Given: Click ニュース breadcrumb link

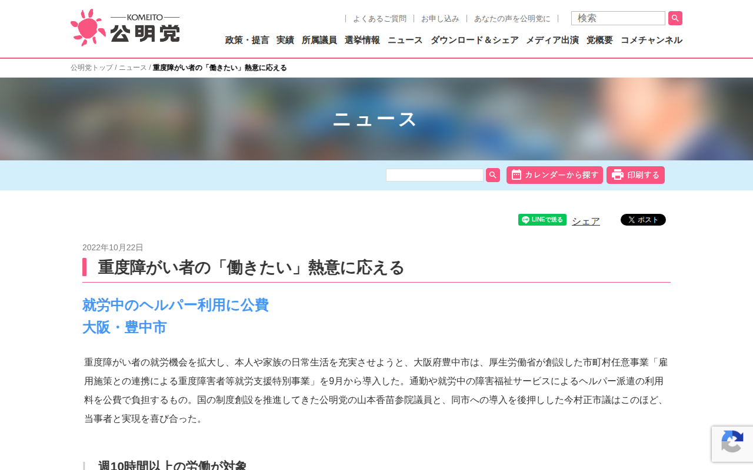Looking at the screenshot, I should tap(133, 68).
